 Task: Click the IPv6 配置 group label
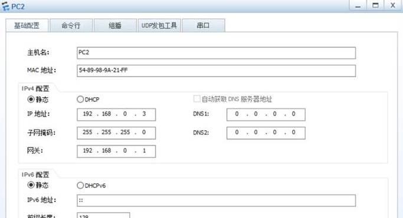(35, 174)
